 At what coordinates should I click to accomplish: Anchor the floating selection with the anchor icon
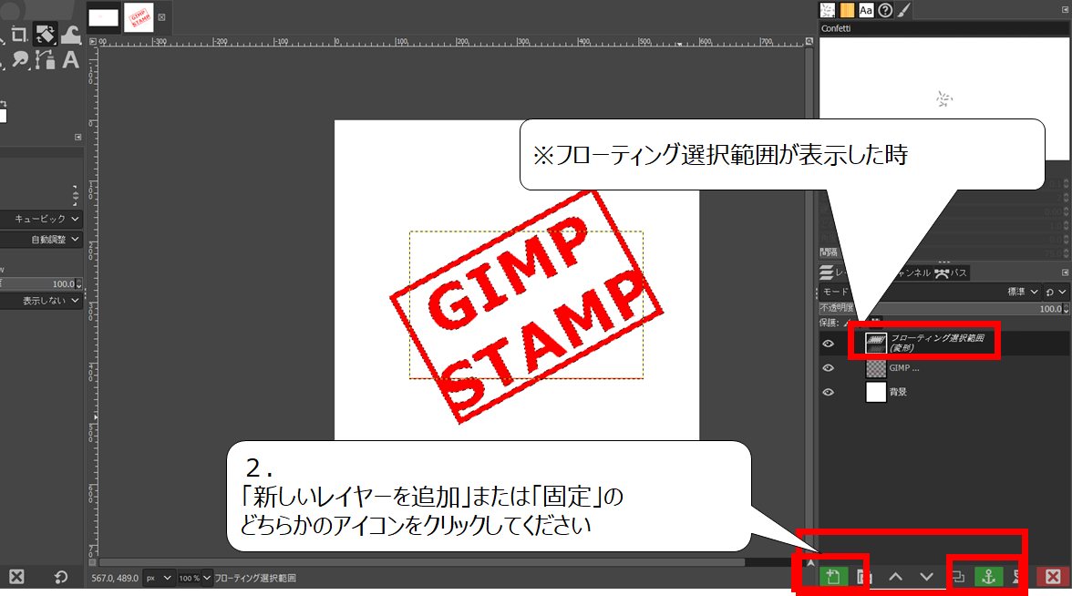pos(988,577)
